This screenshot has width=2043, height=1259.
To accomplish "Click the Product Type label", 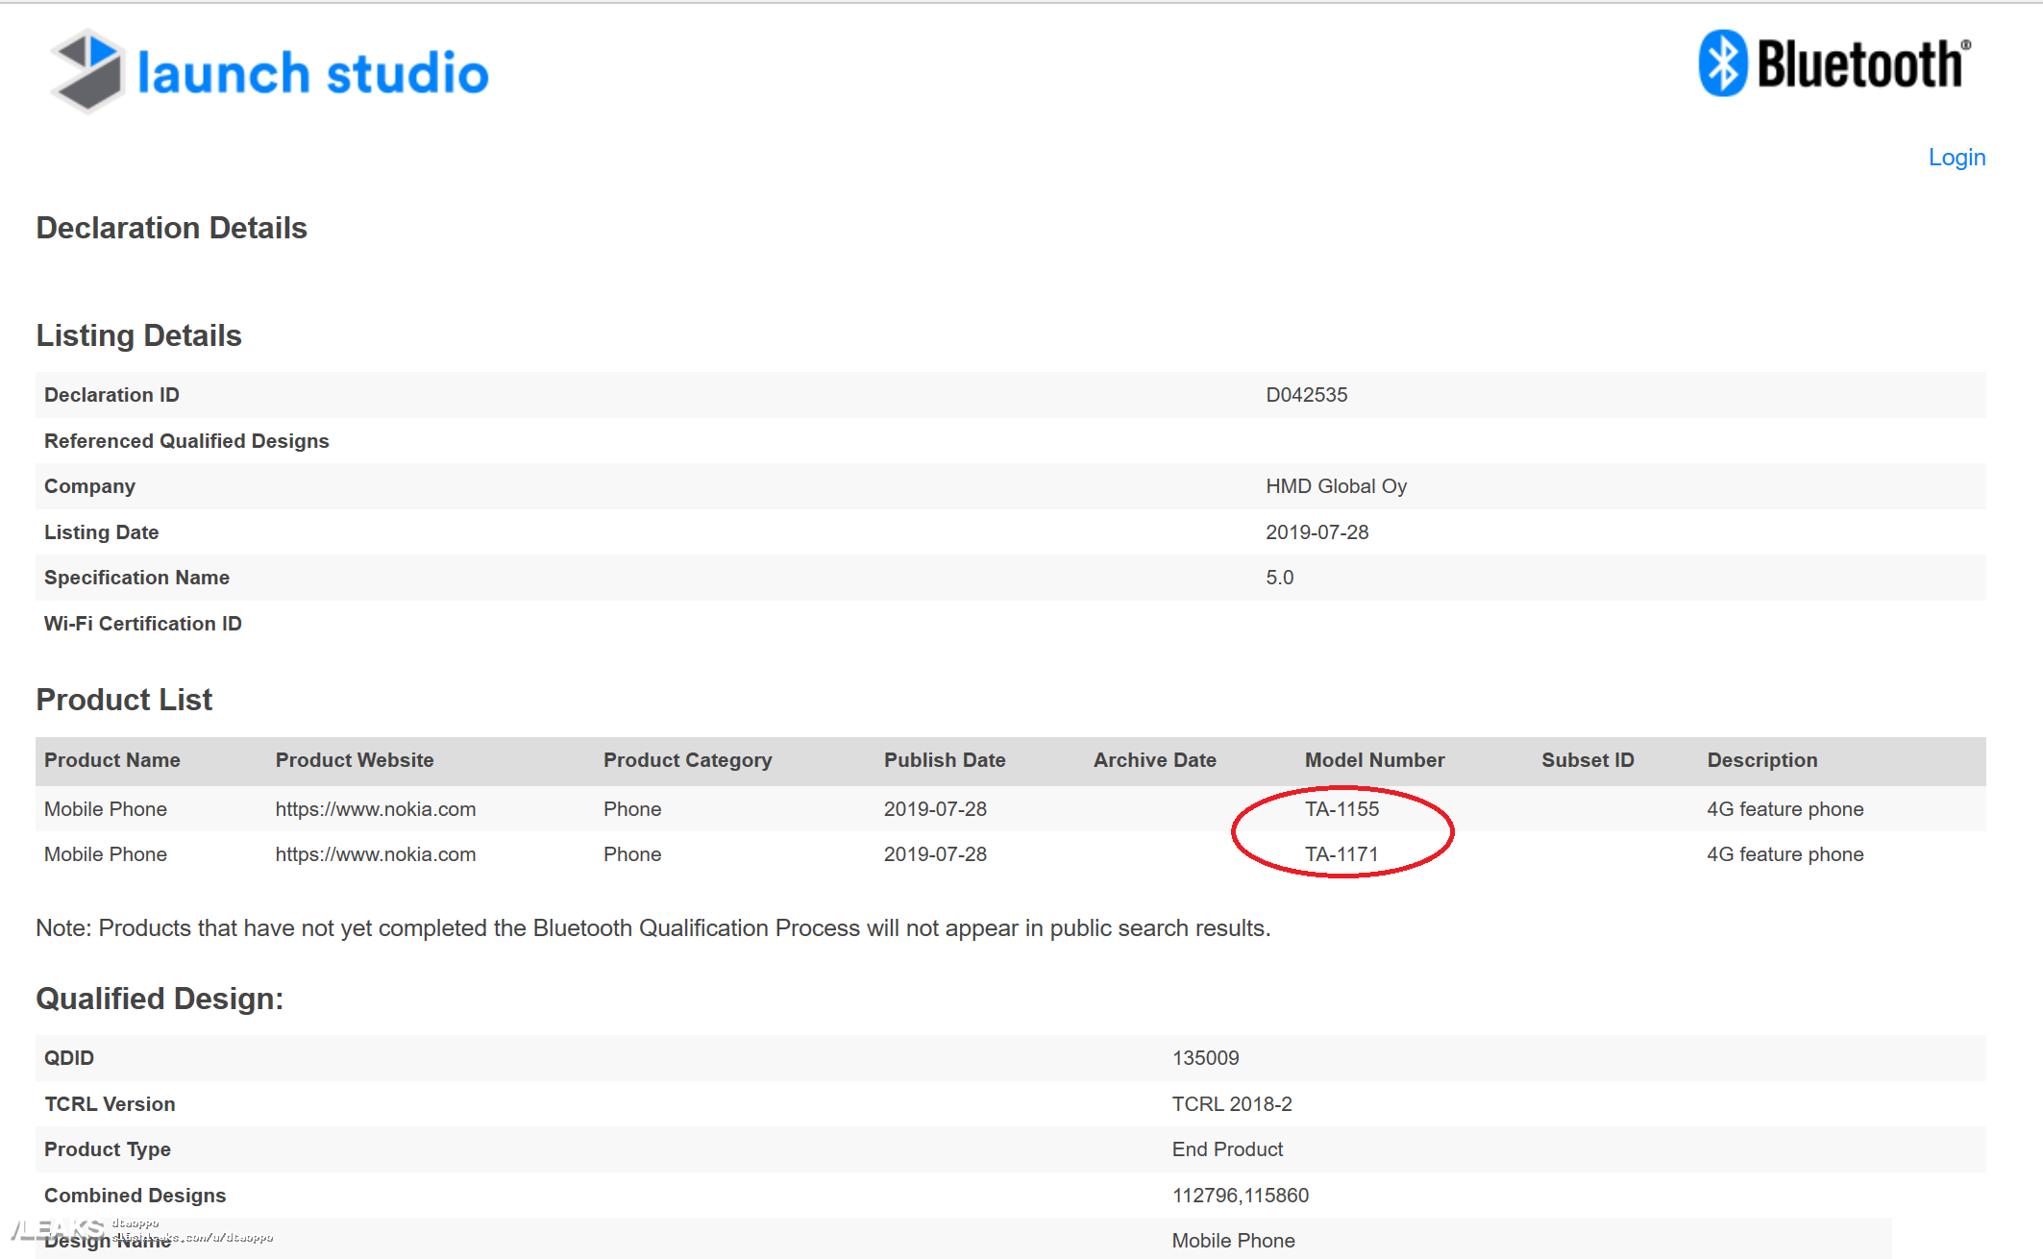I will point(108,1149).
